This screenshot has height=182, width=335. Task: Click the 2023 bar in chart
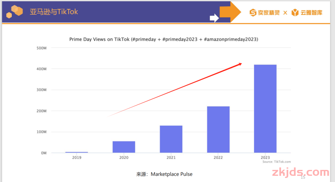pyautogui.click(x=265, y=109)
